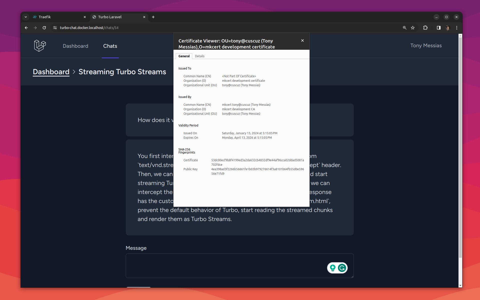Click the Laravel logo in the navbar

tap(40, 46)
